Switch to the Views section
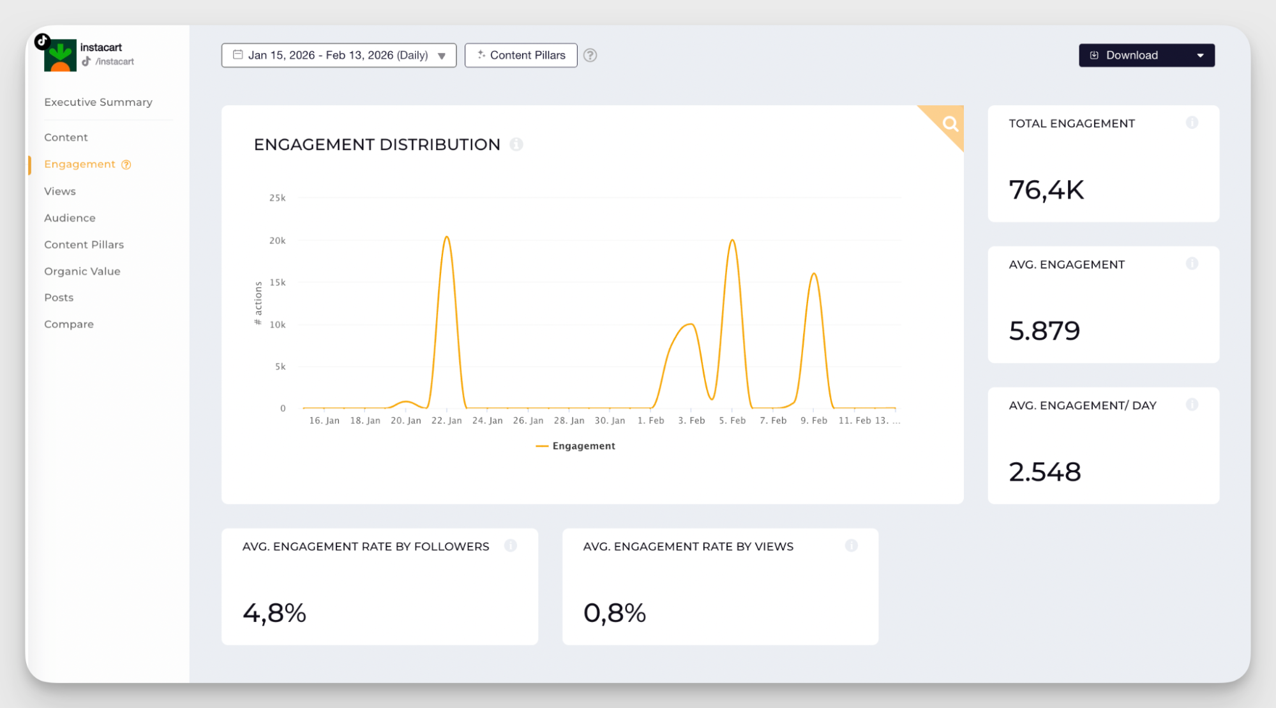This screenshot has width=1276, height=708. point(59,191)
